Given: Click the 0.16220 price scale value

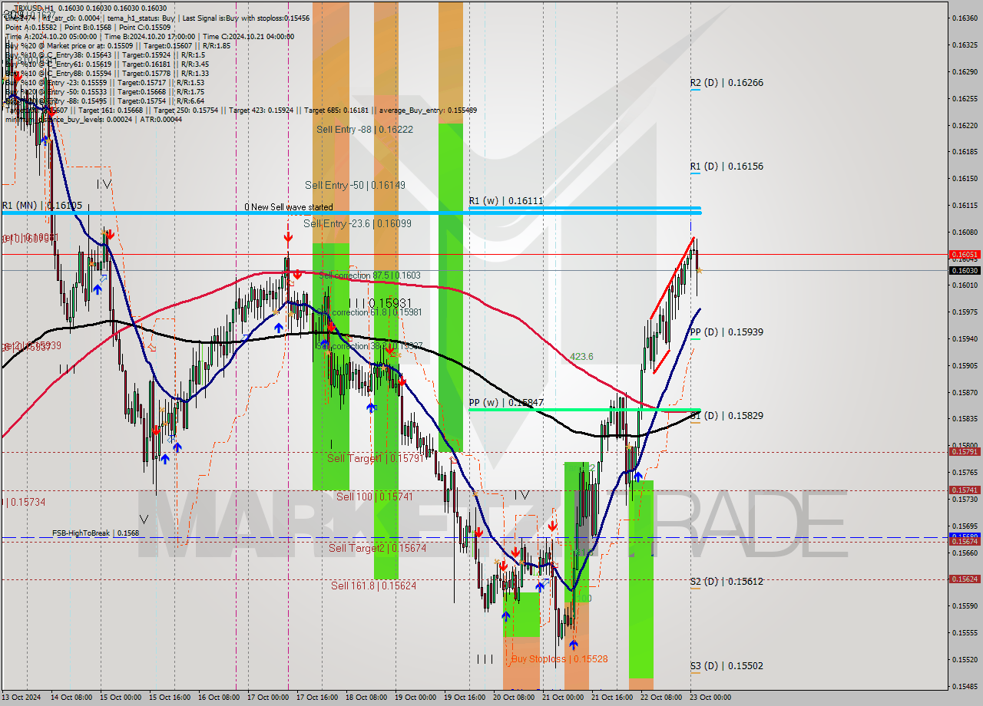Looking at the screenshot, I should pyautogui.click(x=965, y=125).
